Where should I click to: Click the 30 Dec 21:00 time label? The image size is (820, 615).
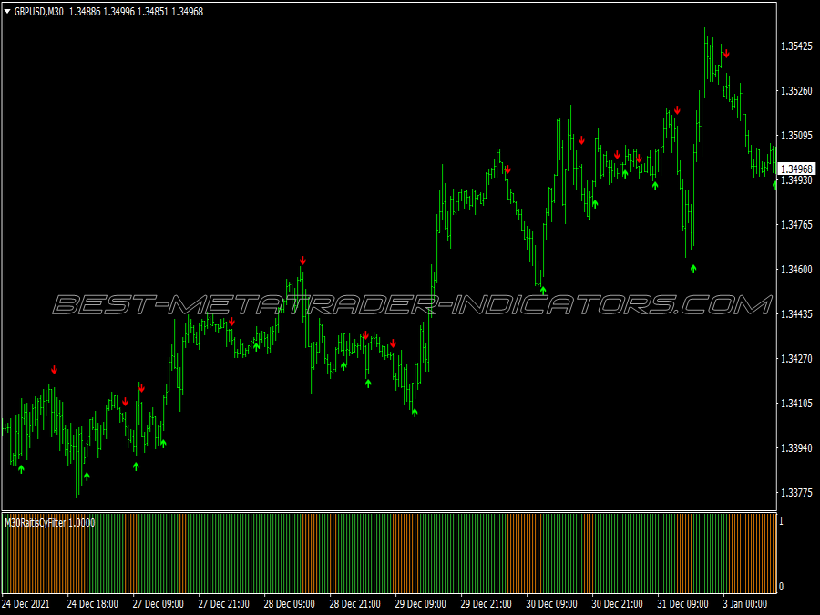tap(618, 603)
